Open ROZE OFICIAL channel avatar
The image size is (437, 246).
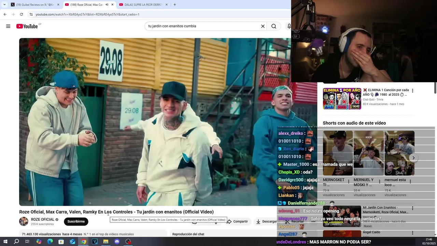coord(24,221)
